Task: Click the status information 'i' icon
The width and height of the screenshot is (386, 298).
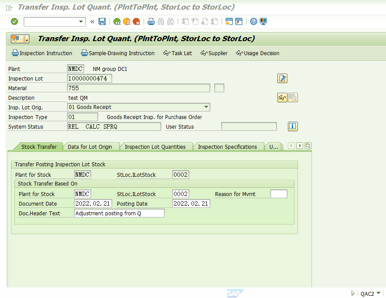Action: (293, 126)
